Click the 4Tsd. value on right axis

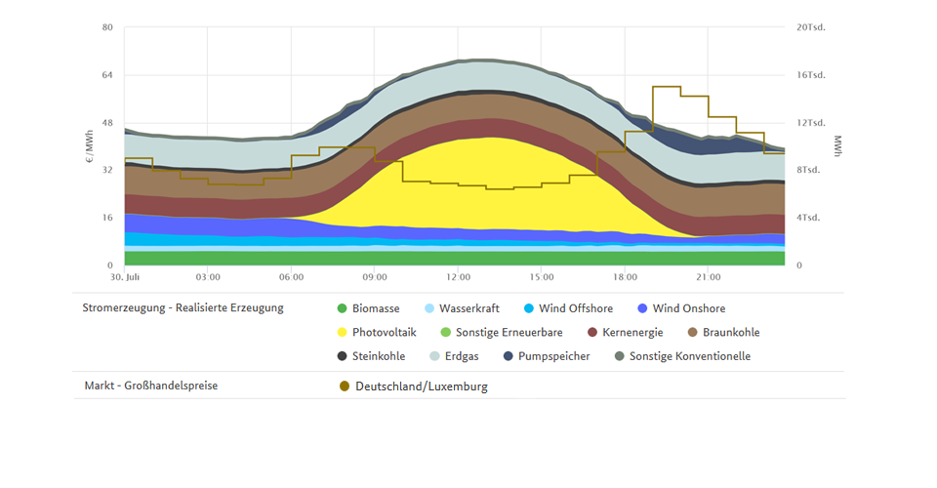click(808, 218)
